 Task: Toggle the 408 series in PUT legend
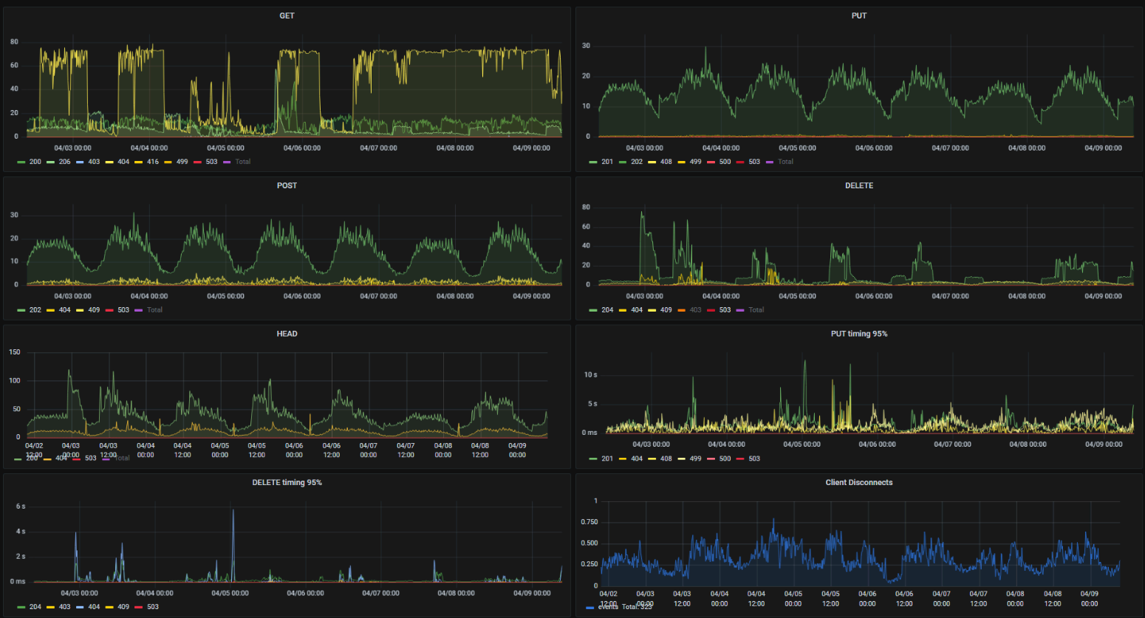[x=666, y=162]
